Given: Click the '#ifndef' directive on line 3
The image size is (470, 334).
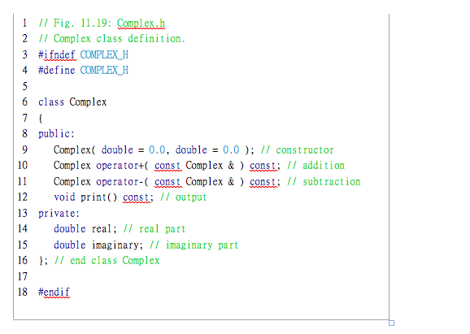Looking at the screenshot, I should pos(57,54).
